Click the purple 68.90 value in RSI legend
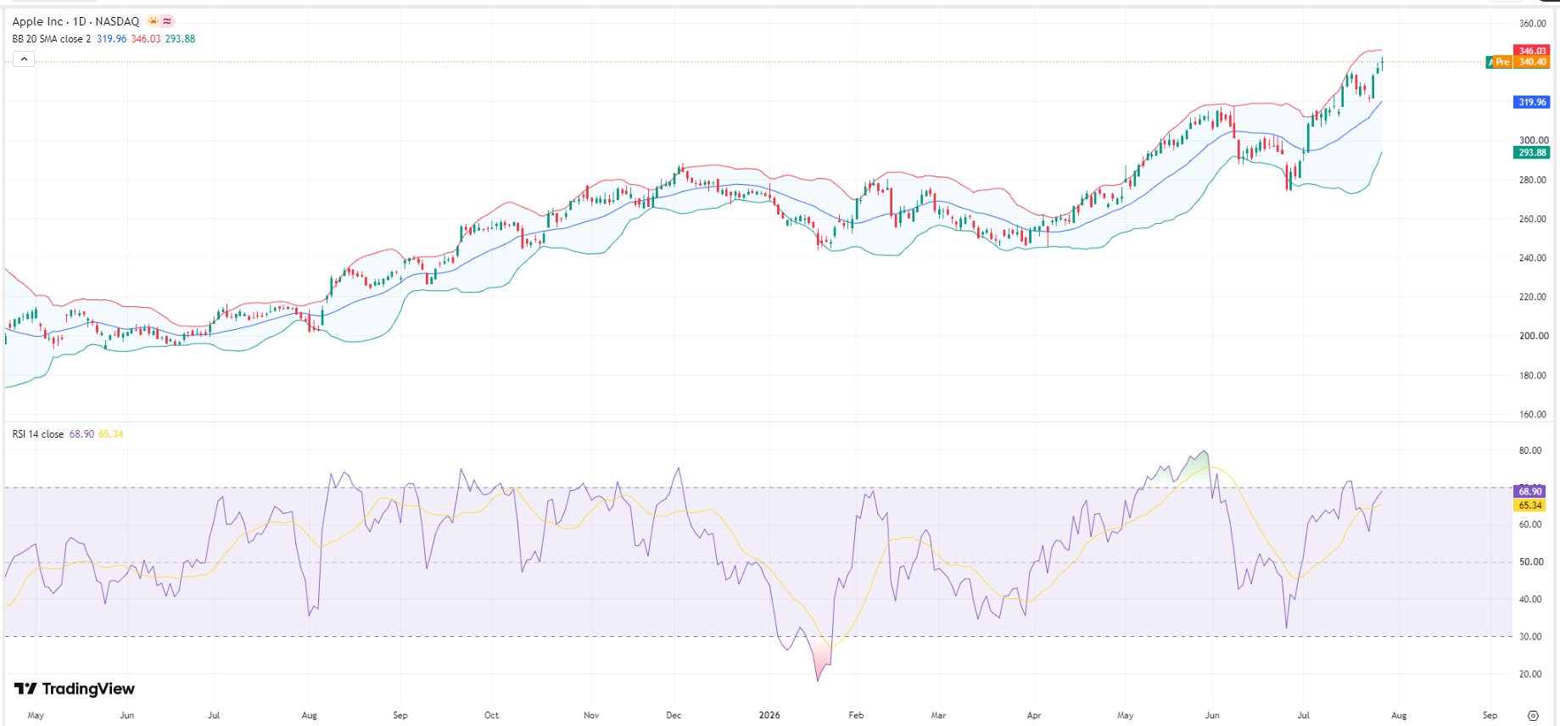 coord(81,434)
